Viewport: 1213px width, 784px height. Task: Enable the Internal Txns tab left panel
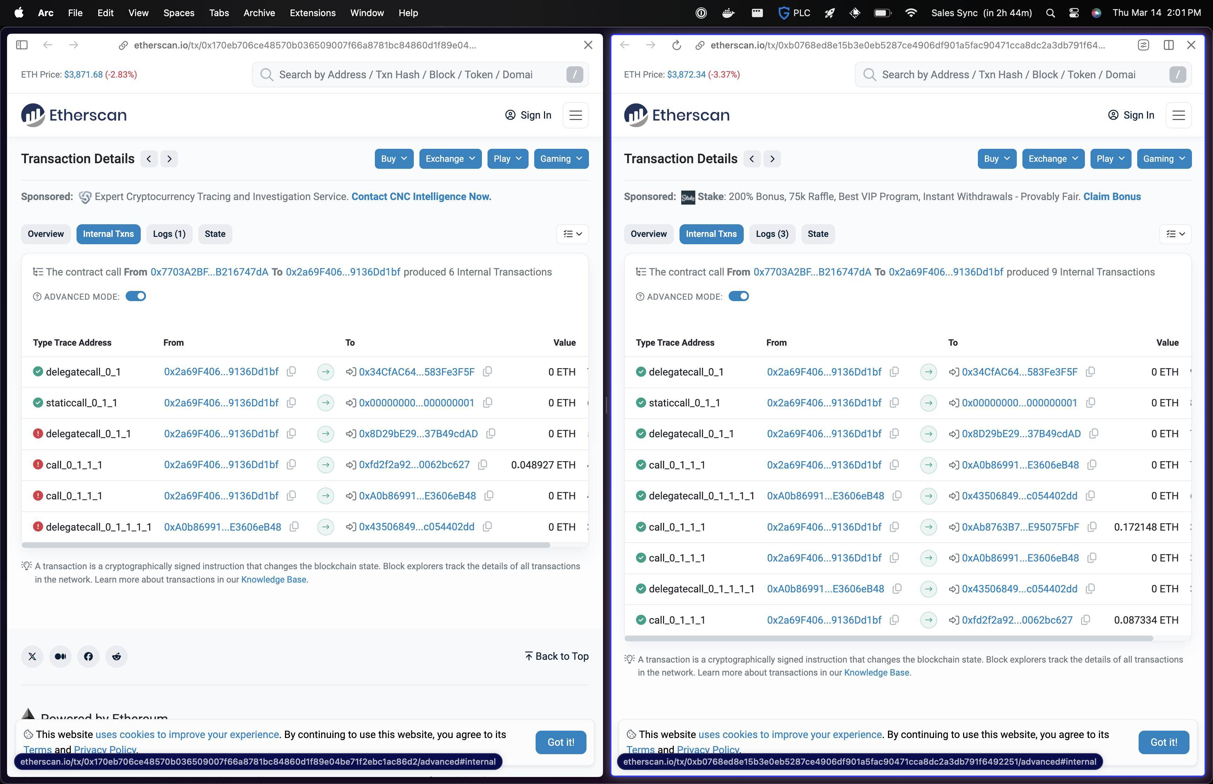click(x=107, y=234)
